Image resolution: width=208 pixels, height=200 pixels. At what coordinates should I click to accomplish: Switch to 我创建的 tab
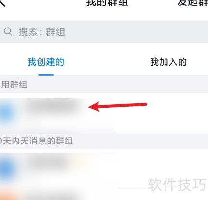(46, 62)
